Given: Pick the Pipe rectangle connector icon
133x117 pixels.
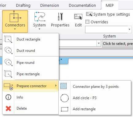Looking at the screenshot, I should click(x=8, y=74).
